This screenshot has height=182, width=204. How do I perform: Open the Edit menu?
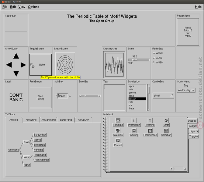(13, 7)
